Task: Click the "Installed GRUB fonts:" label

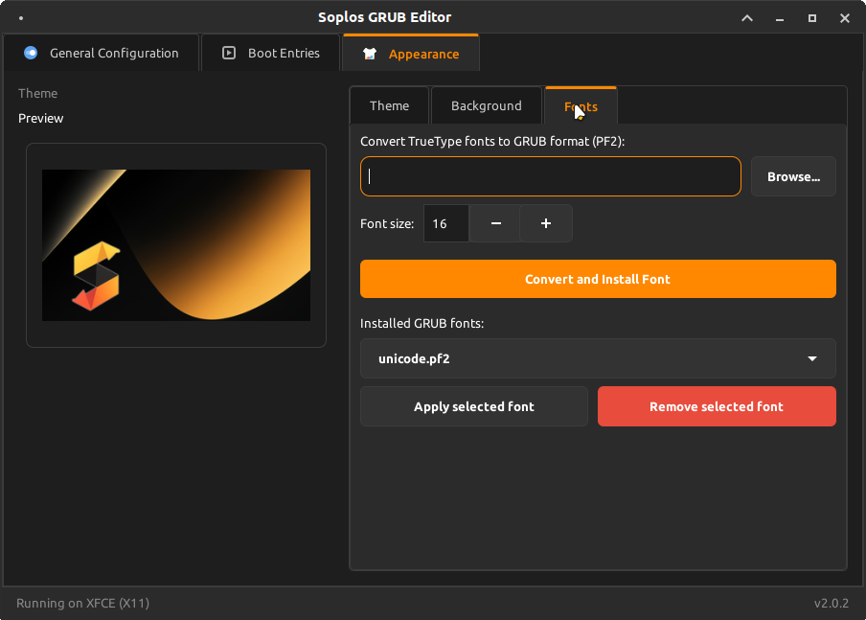Action: (x=422, y=323)
